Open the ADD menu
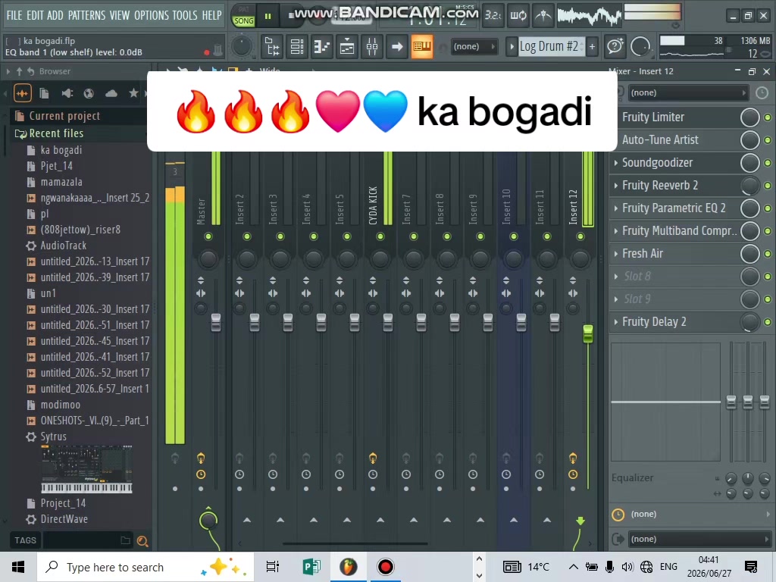776x582 pixels. coord(55,15)
